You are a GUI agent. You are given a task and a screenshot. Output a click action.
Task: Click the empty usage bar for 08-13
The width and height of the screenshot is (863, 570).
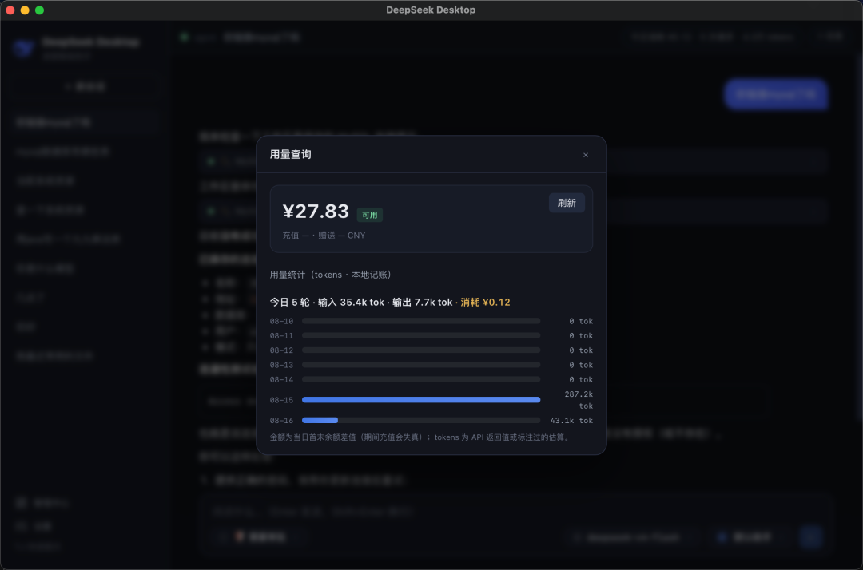click(421, 364)
